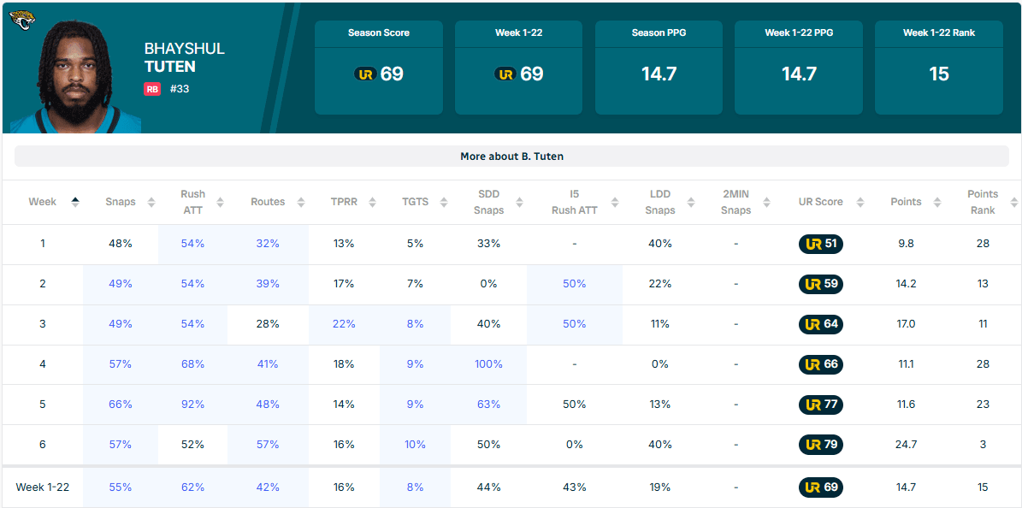Click Week 1 Snaps 48% value
Screen dimensions: 1022x508
pyautogui.click(x=120, y=244)
